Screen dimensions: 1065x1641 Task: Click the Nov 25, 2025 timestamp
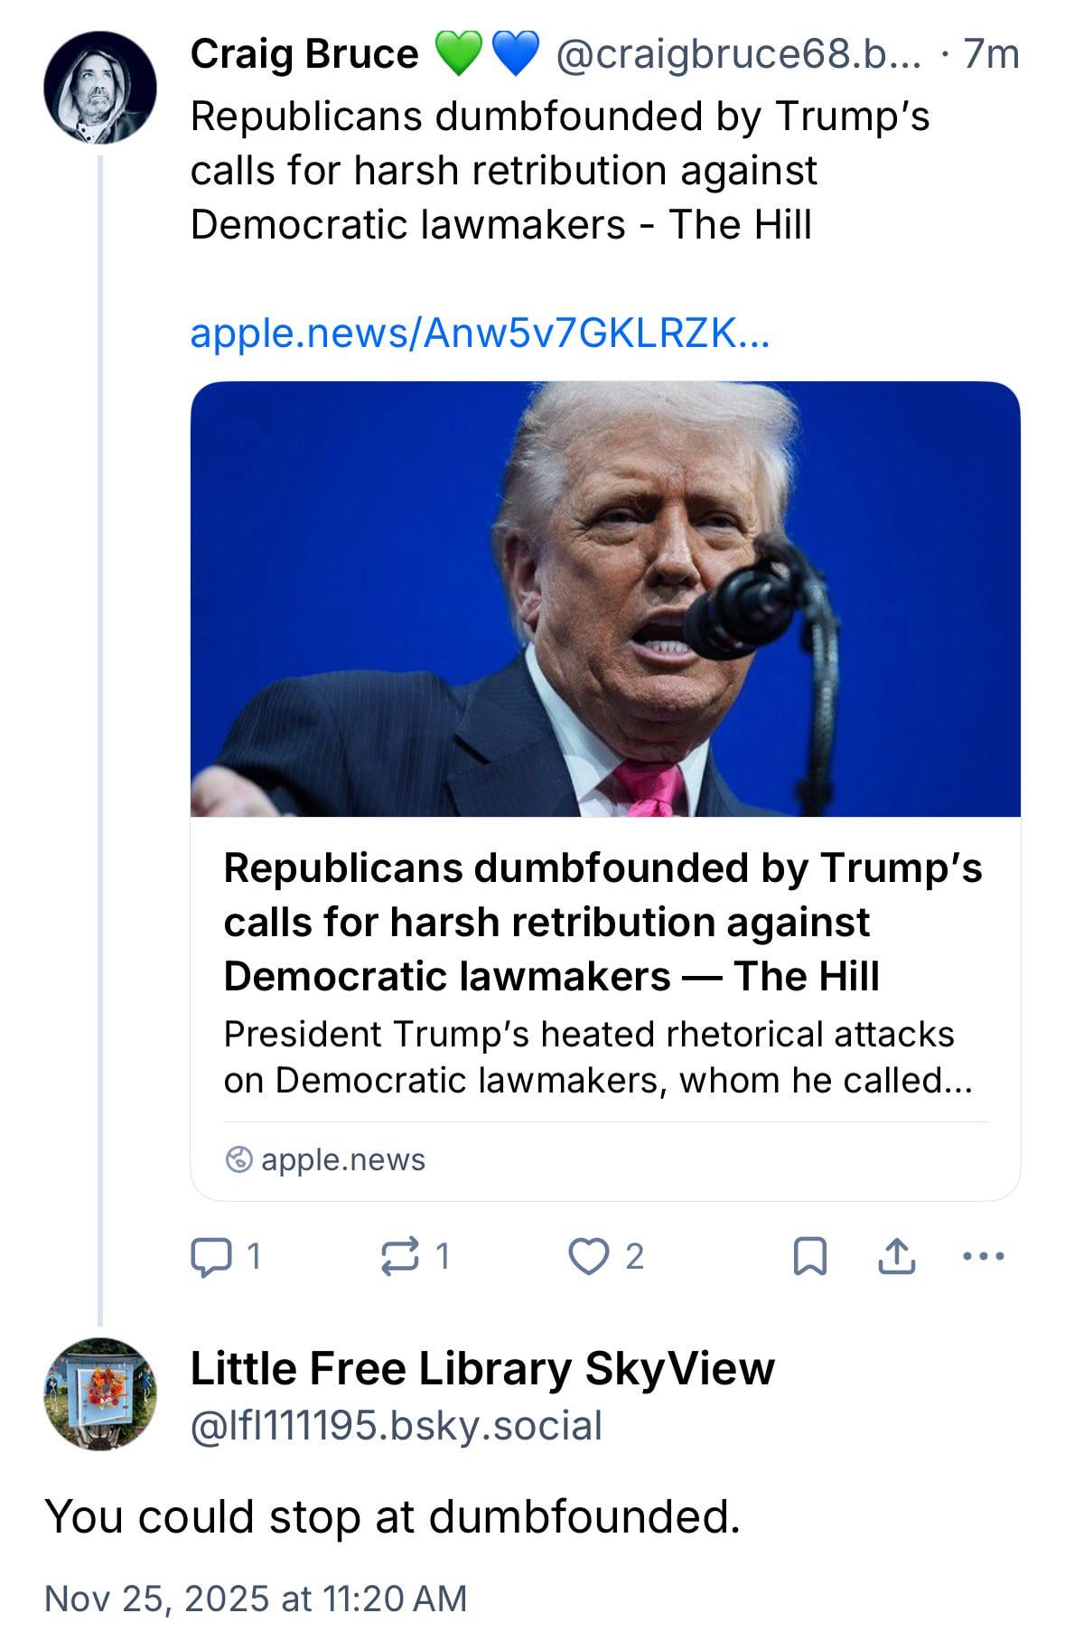[256, 1598]
